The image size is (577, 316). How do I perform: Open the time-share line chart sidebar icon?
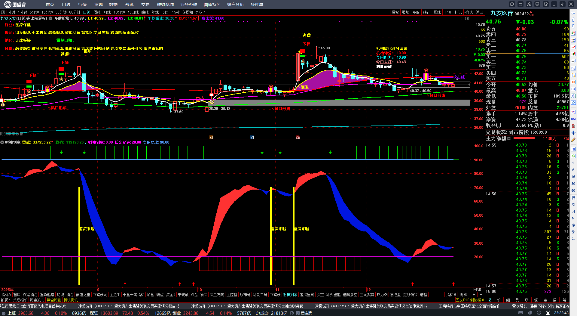tap(573, 47)
